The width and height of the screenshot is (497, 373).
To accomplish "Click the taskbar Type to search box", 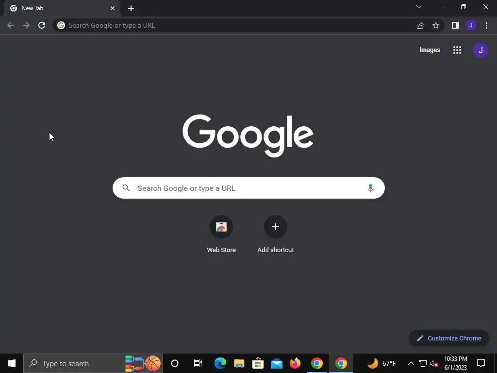I will [x=93, y=363].
